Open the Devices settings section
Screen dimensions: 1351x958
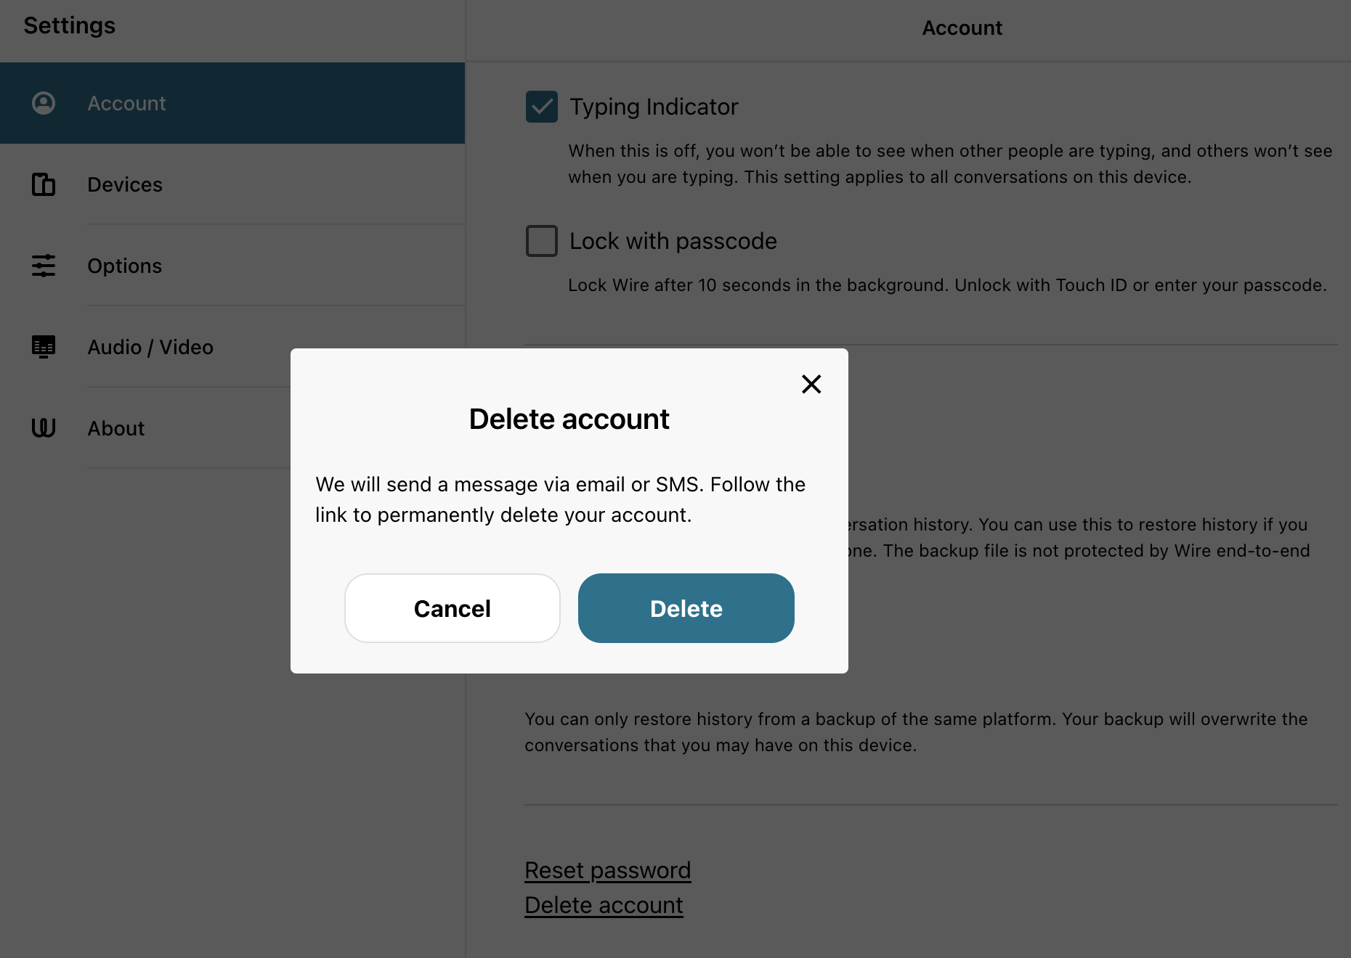(x=232, y=184)
